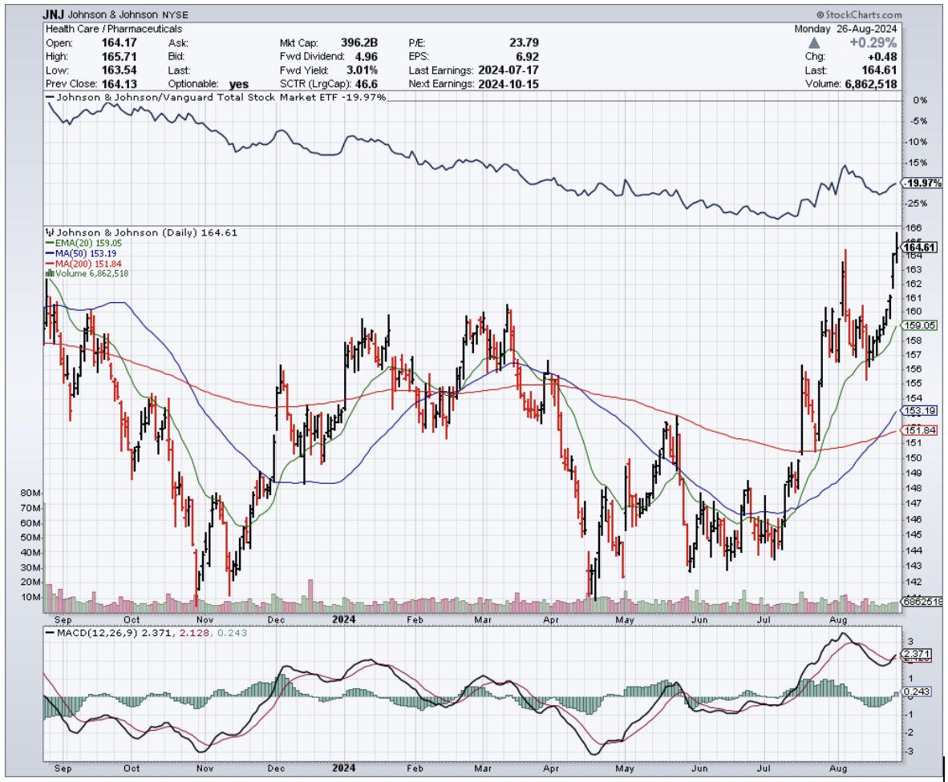
Task: Click the green up-arrow triangle beside +0.29%
Action: coord(814,42)
